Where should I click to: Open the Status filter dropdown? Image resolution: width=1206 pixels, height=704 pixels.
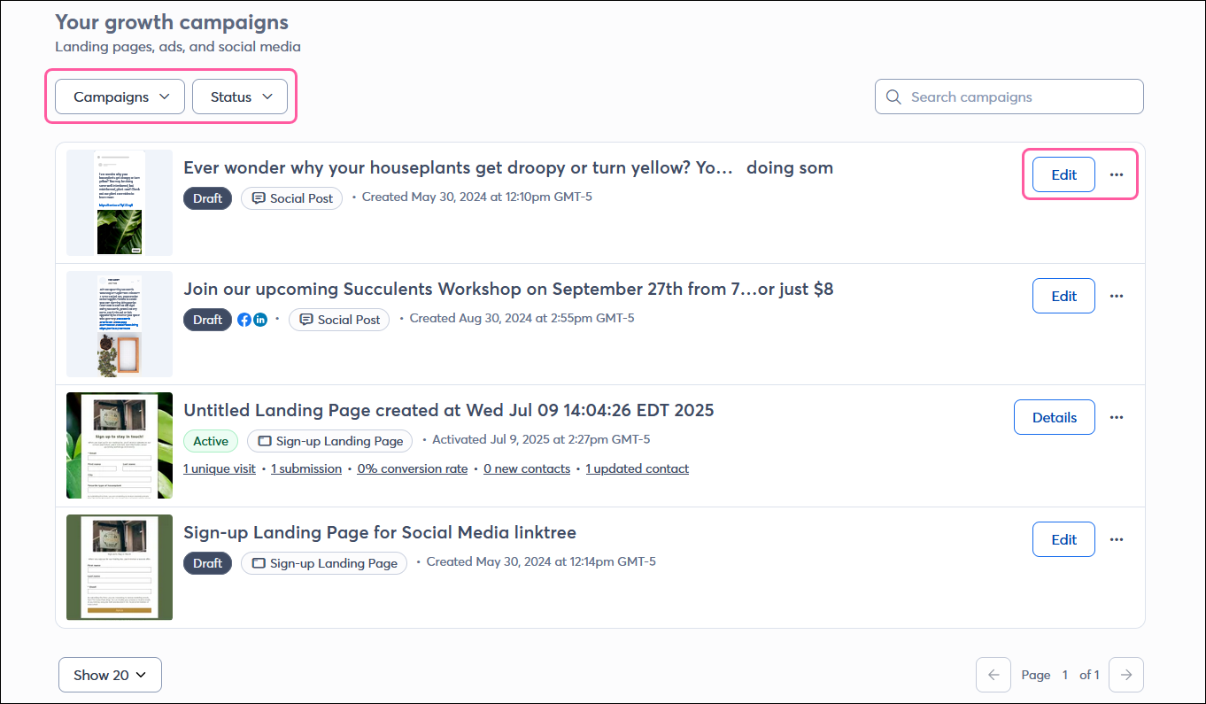tap(239, 97)
